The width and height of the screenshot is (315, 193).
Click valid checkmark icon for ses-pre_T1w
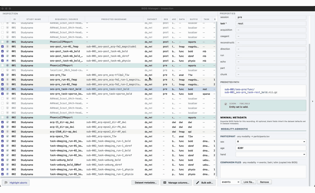click(x=8, y=75)
